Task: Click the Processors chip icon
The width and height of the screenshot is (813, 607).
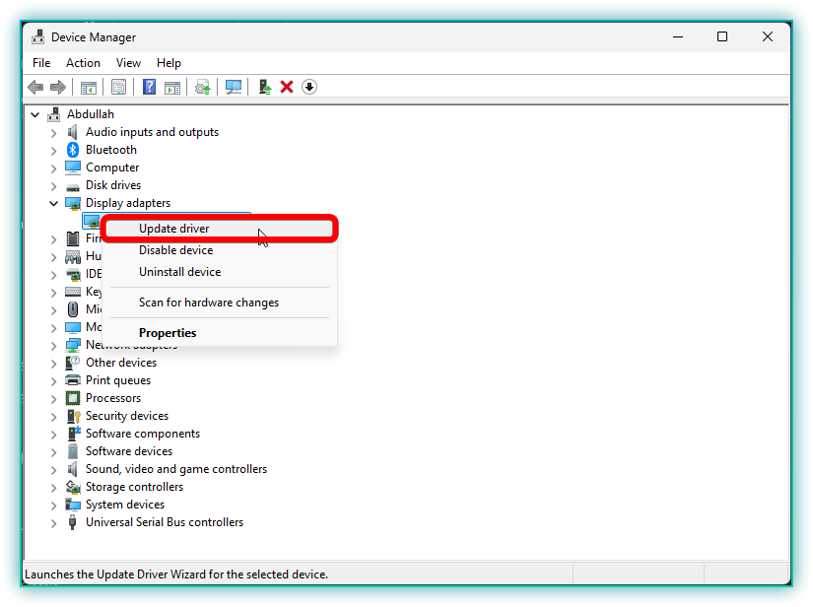Action: (73, 398)
